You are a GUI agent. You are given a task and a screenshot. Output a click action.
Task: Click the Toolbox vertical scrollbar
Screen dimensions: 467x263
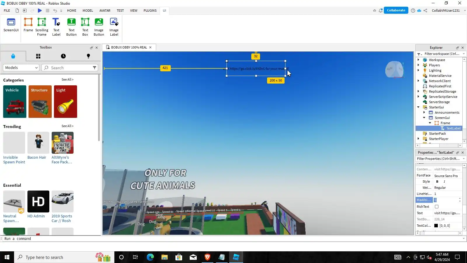[x=99, y=108]
